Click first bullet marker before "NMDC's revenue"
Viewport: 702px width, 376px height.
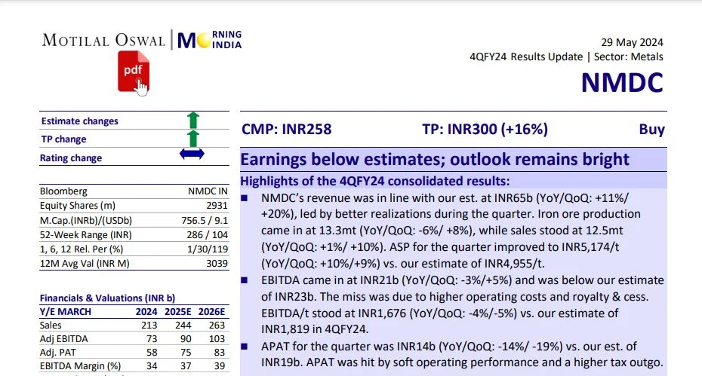(245, 197)
